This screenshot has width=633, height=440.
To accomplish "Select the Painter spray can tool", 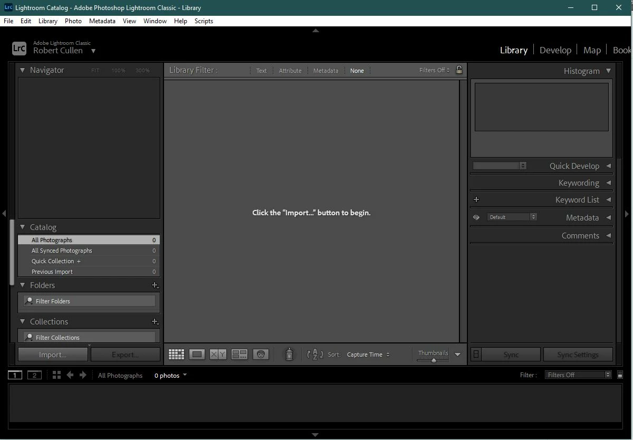I will (x=289, y=354).
